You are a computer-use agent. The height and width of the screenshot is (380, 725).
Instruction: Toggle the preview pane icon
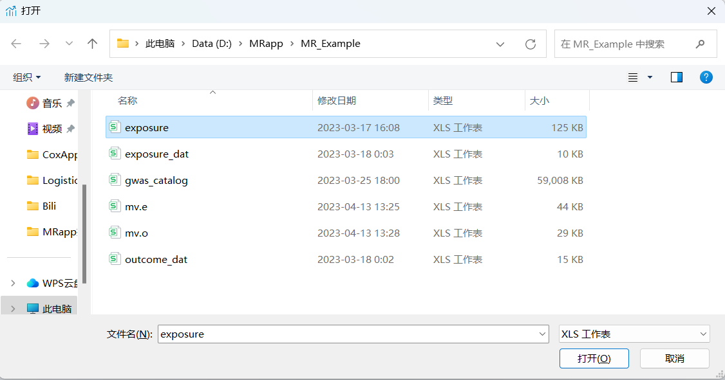(x=676, y=77)
